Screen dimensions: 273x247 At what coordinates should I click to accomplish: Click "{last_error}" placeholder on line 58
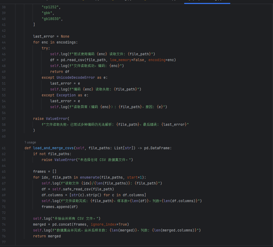click(174, 124)
